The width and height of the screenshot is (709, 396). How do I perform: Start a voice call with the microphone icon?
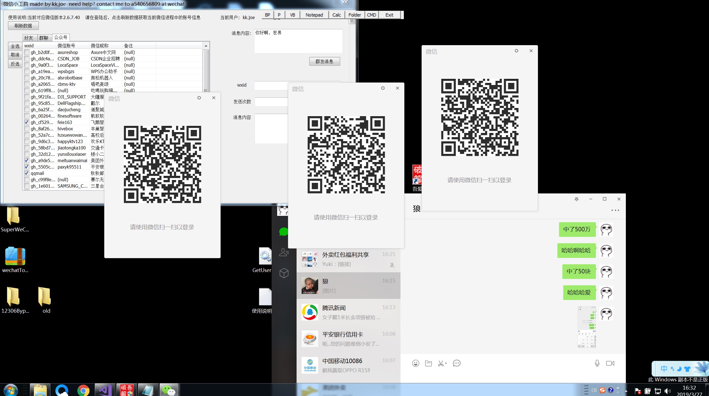tap(597, 363)
